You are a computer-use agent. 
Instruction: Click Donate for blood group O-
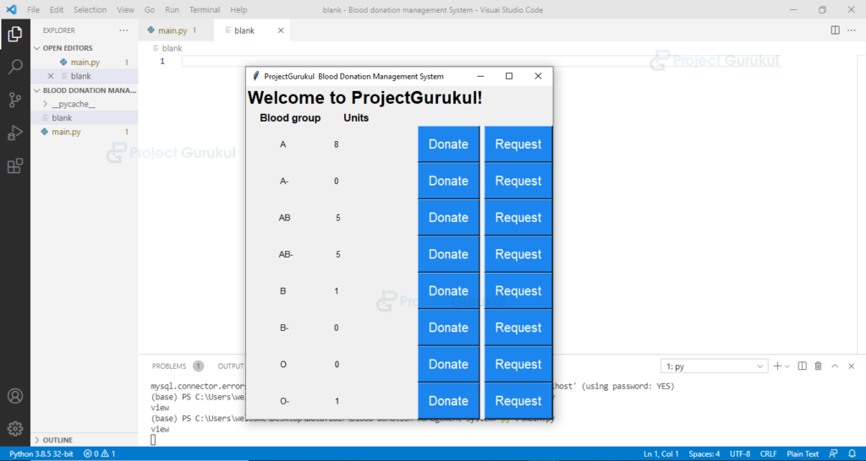pyautogui.click(x=448, y=401)
